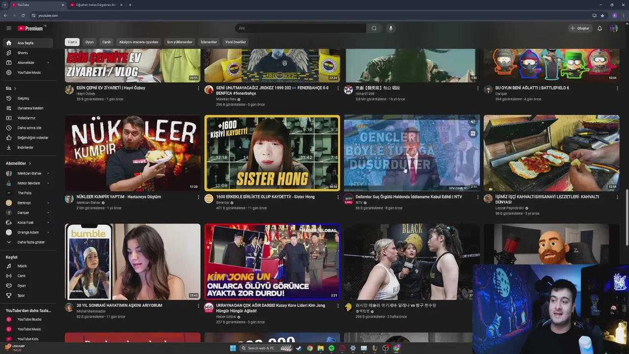
Task: Open File Explorer from the taskbar
Action: click(320, 348)
